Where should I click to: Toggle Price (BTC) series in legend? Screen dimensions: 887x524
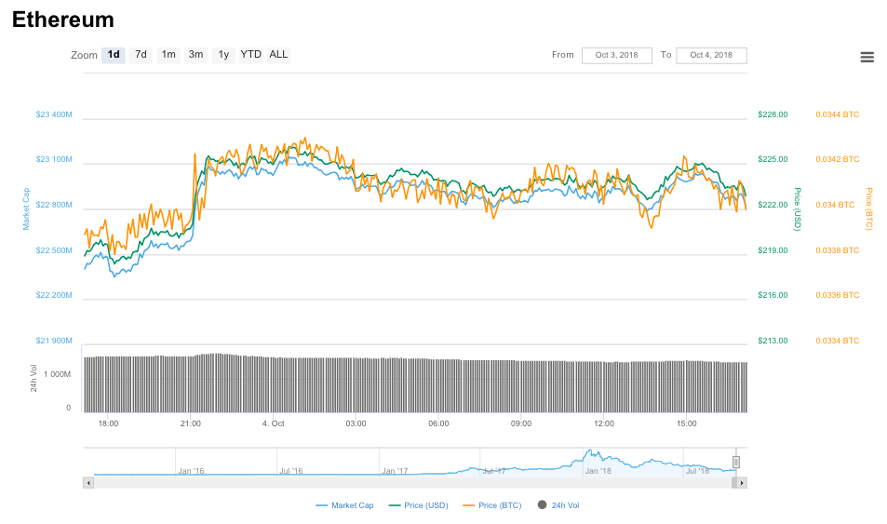[x=492, y=505]
